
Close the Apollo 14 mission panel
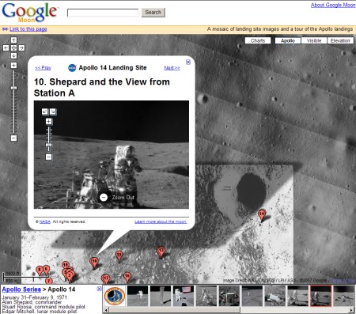click(x=99, y=289)
